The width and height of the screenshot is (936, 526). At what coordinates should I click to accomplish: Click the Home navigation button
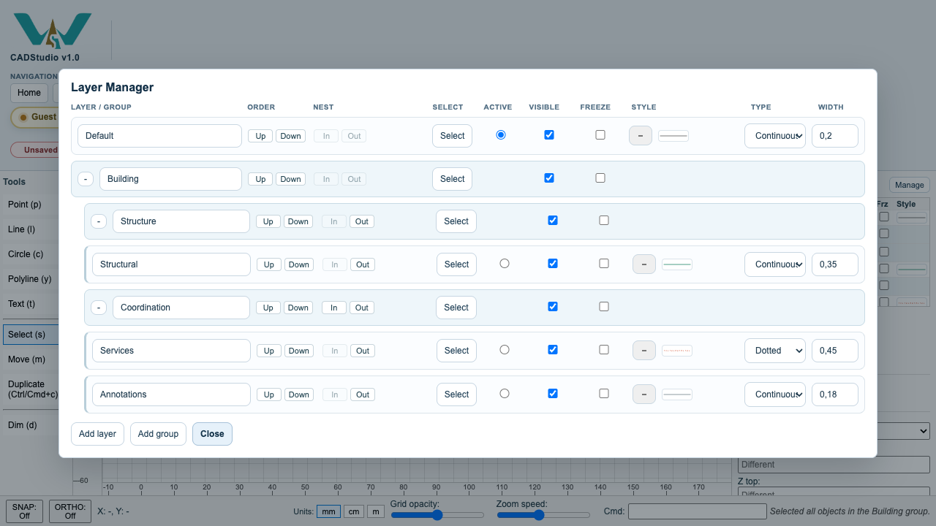(x=29, y=93)
